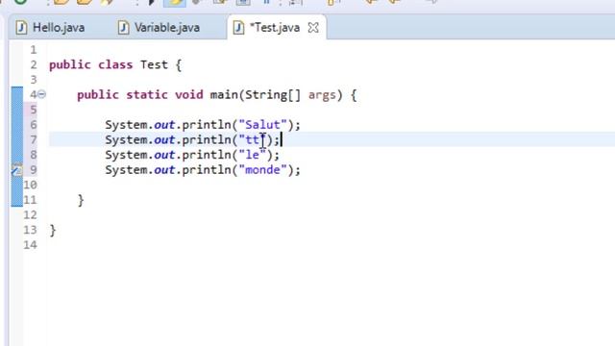The image size is (615, 346).
Task: Click line number 8 in the gutter
Action: tap(34, 155)
